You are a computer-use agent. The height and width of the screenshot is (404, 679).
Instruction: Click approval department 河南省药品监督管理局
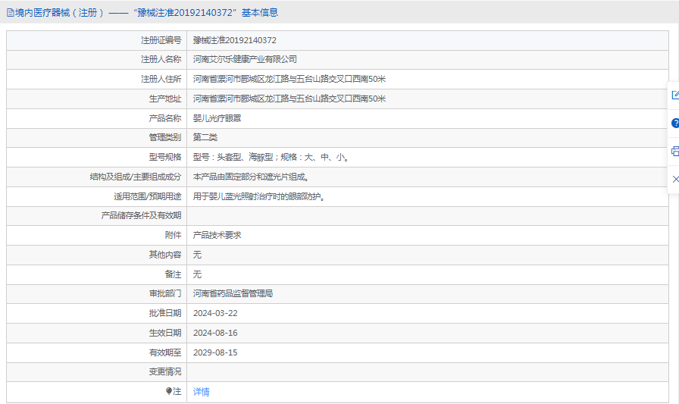233,293
